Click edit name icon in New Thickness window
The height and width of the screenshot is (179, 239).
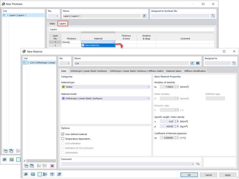[144, 16]
